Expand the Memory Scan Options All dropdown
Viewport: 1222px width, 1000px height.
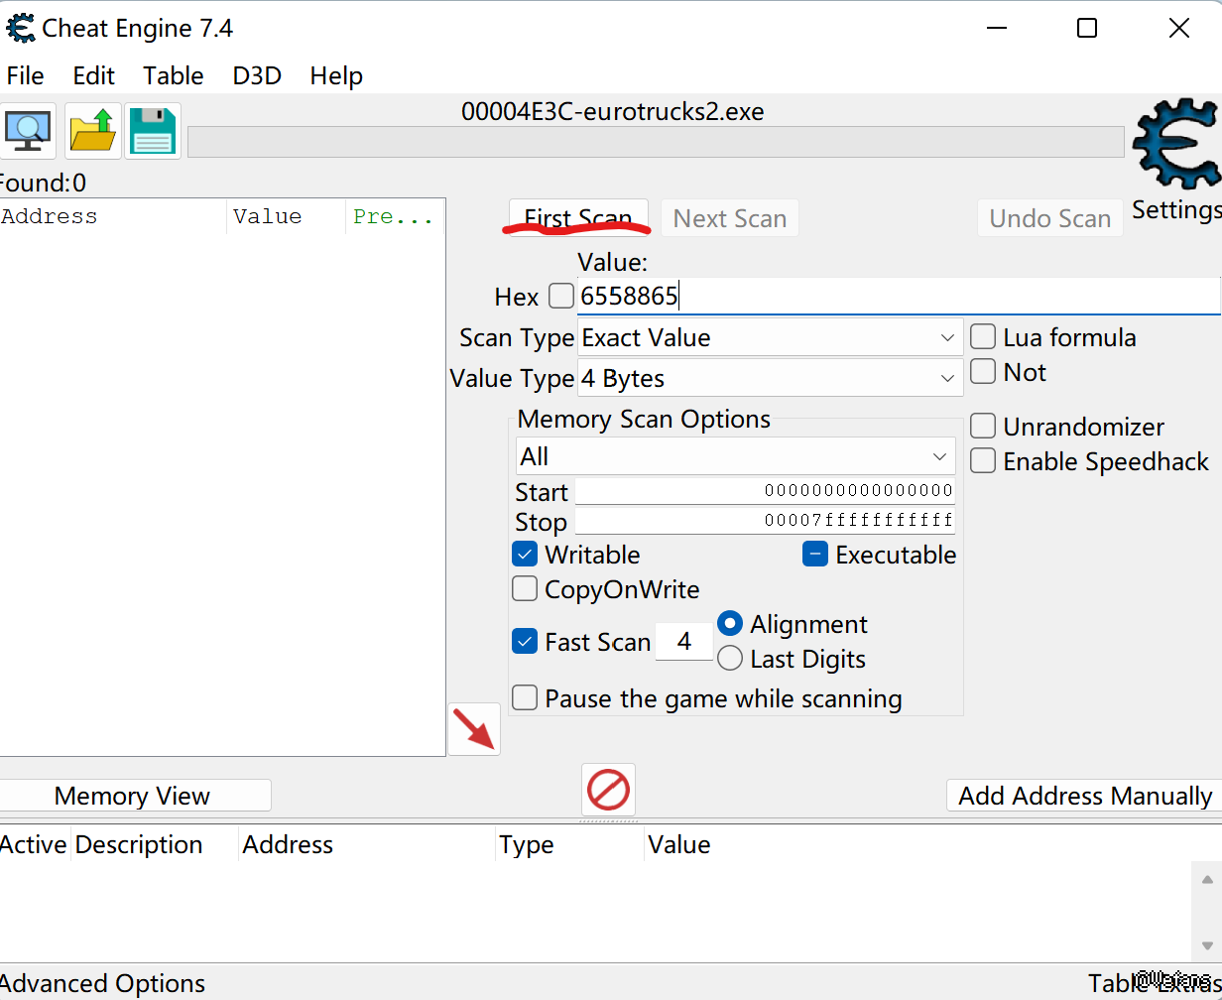pos(735,456)
